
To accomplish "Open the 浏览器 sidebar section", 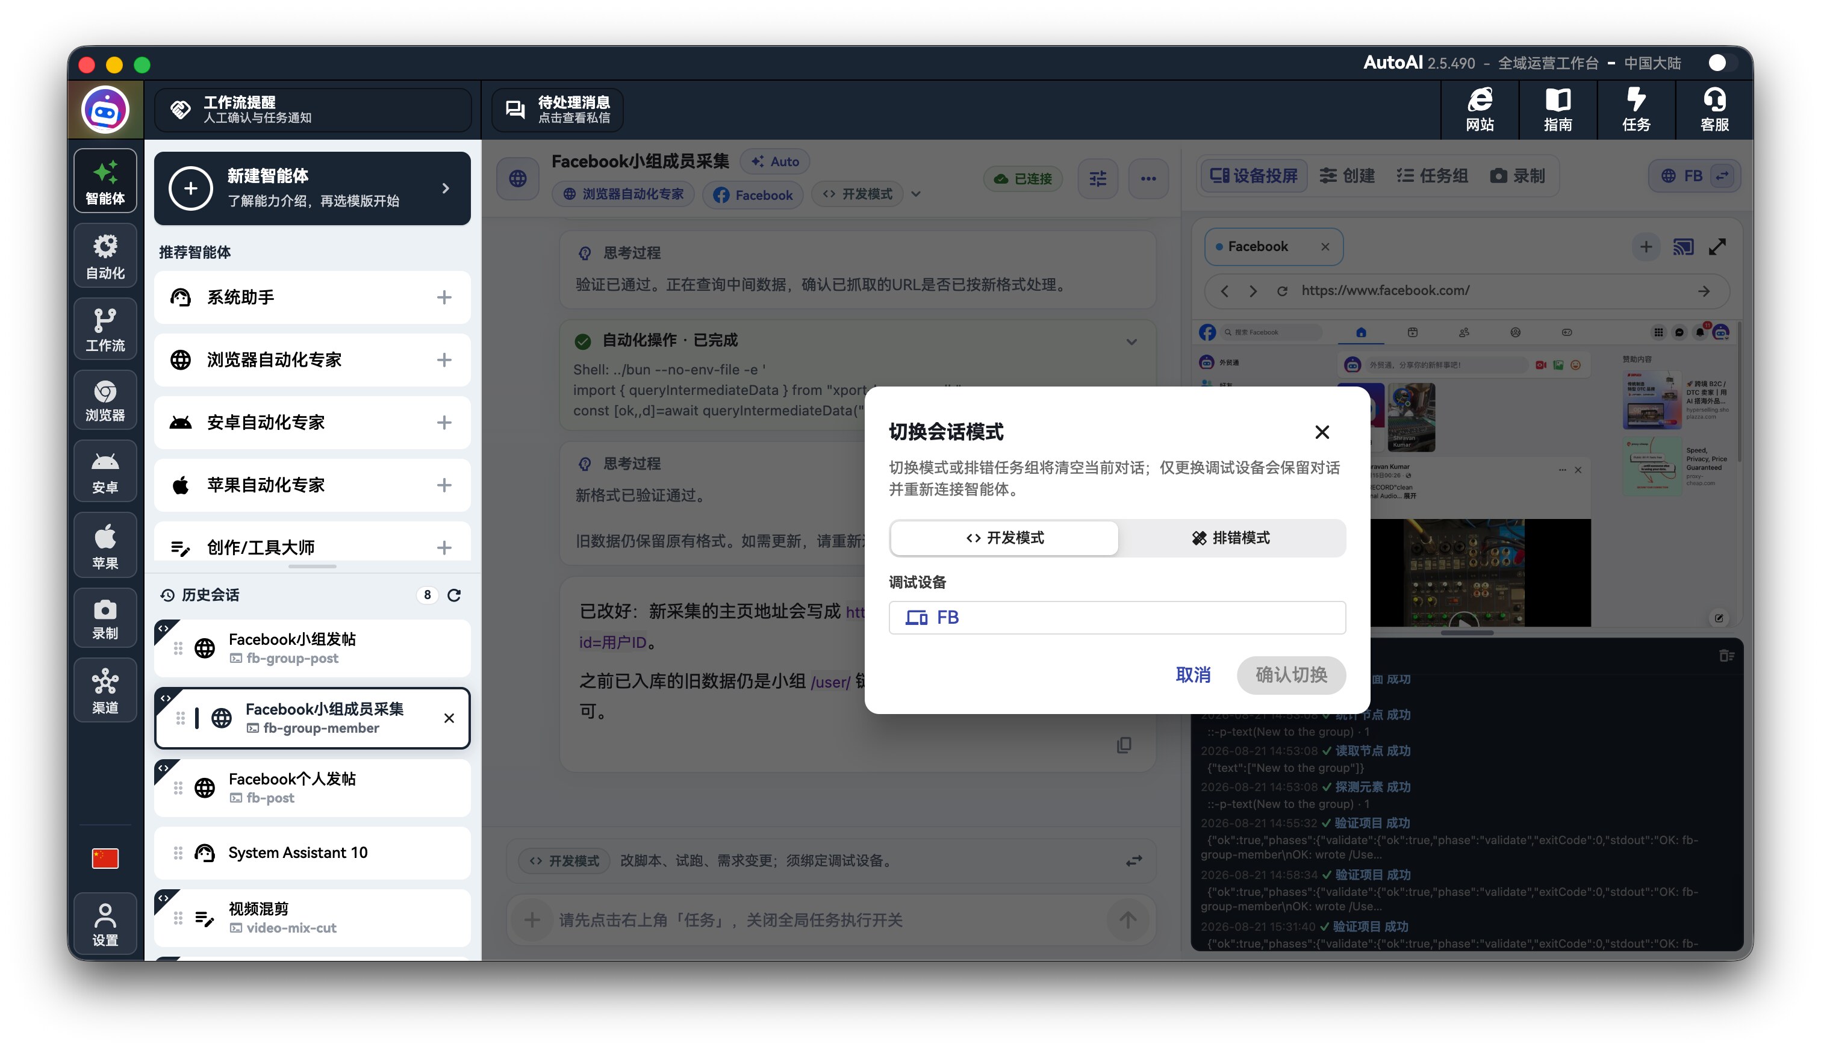I will point(105,400).
